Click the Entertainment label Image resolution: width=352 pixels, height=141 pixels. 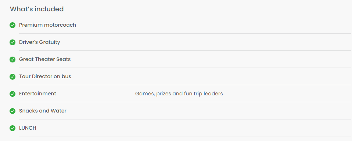(38, 94)
